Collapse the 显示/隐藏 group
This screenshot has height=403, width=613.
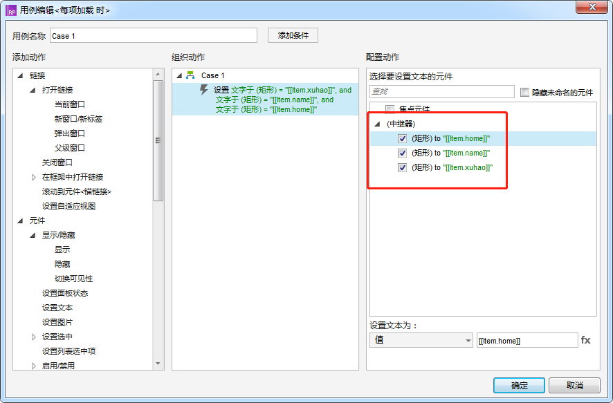[x=33, y=235]
